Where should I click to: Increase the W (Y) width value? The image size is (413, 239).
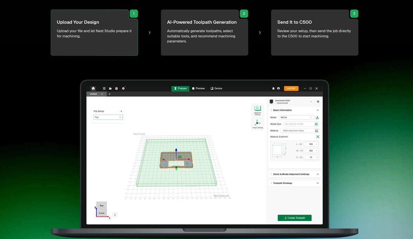[317, 151]
